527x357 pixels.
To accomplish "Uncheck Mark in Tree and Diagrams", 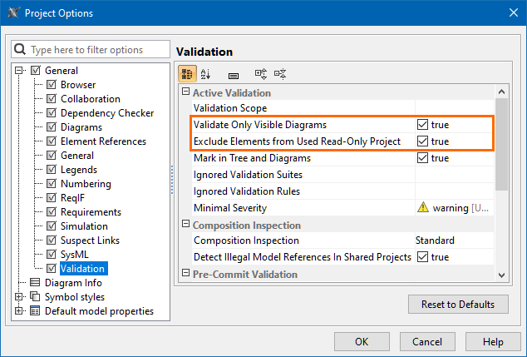I will click(422, 158).
